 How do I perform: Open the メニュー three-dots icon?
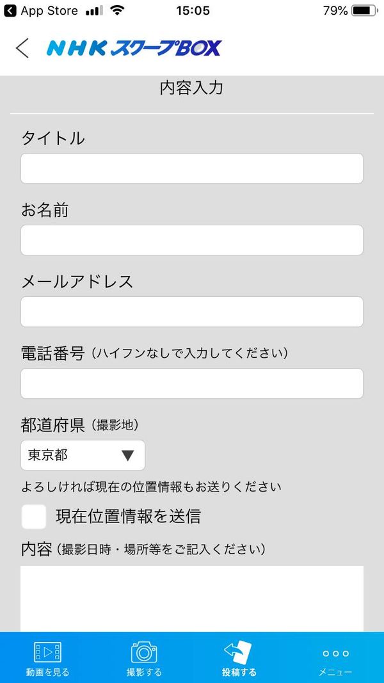335,654
